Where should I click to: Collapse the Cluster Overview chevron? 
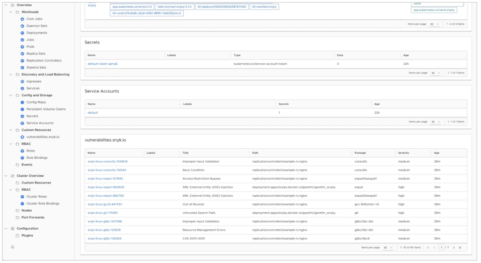(6, 176)
